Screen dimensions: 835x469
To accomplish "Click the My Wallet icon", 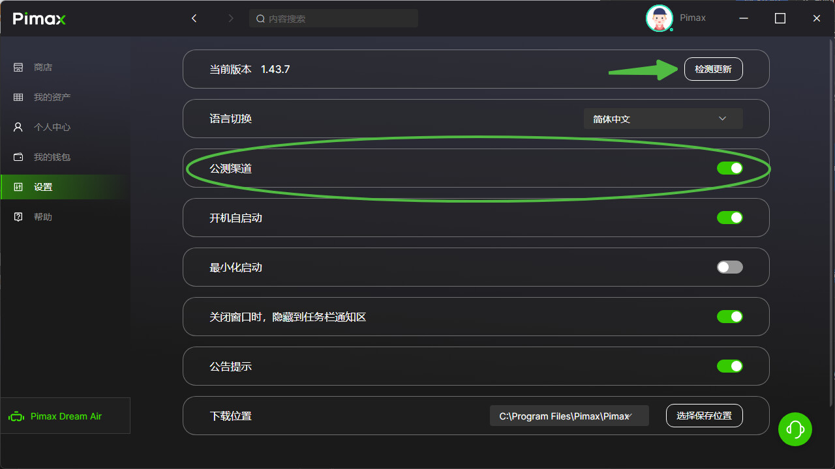I will tap(18, 157).
